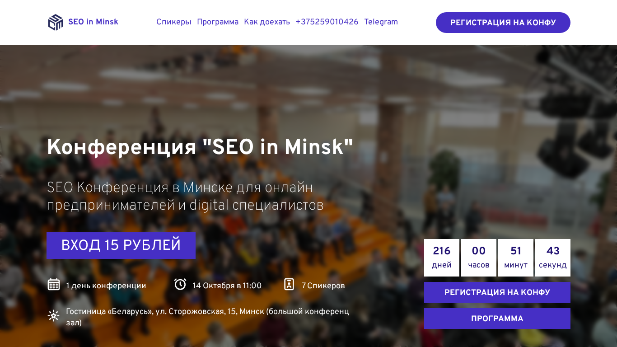Click the location star icon beside Гостиница «Беларусь»
The width and height of the screenshot is (617, 347).
[x=54, y=316]
